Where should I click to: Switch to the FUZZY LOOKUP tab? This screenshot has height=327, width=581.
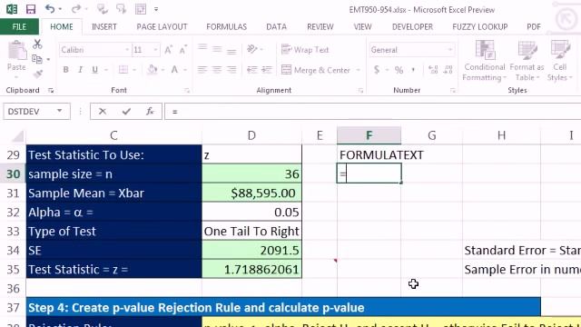coord(480,26)
